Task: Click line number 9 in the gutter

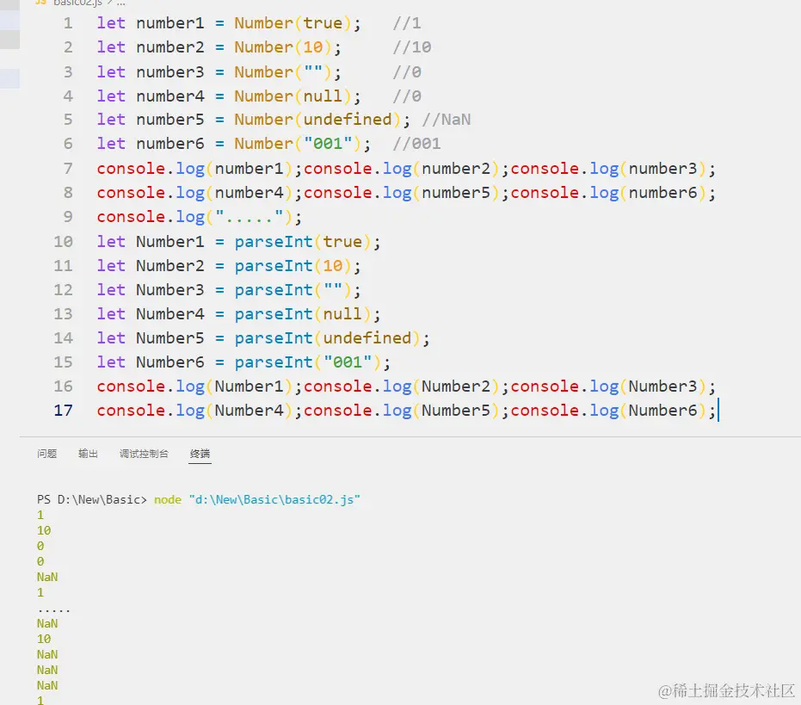Action: click(68, 217)
